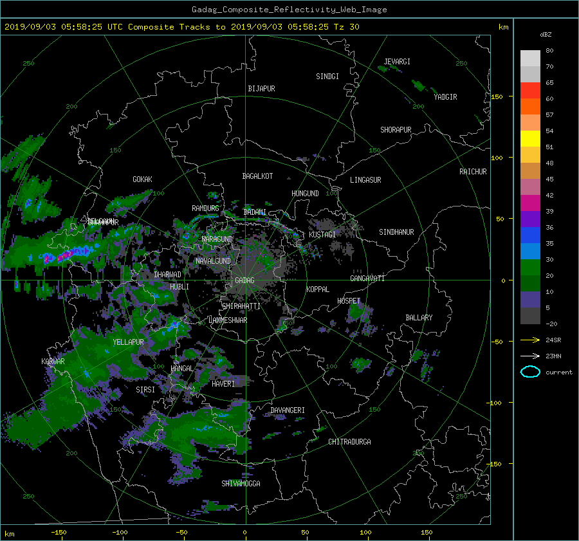Click the Gadag_Composite_Reflectivity_Web_Image title

tap(289, 10)
